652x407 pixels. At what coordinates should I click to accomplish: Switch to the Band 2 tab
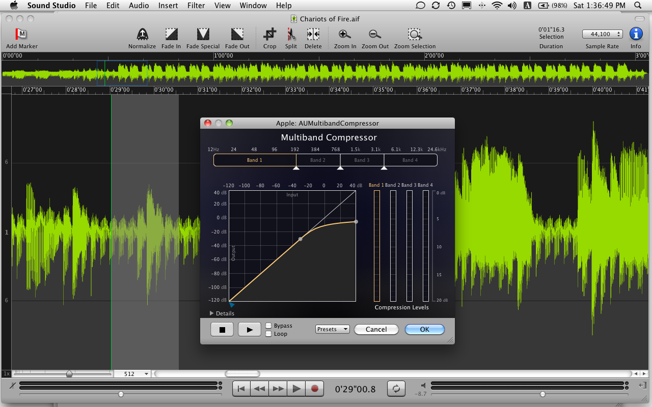coord(318,160)
